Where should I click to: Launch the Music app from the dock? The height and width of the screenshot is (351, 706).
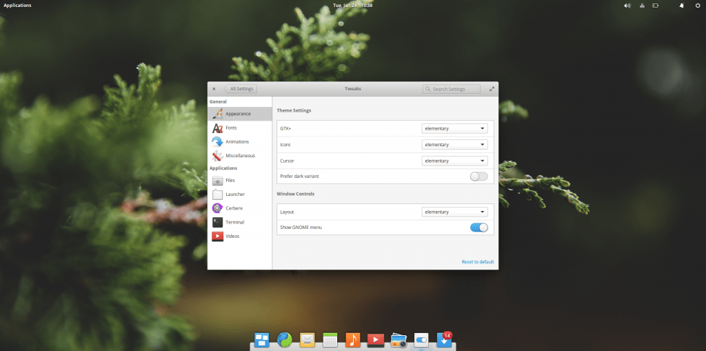coord(352,339)
